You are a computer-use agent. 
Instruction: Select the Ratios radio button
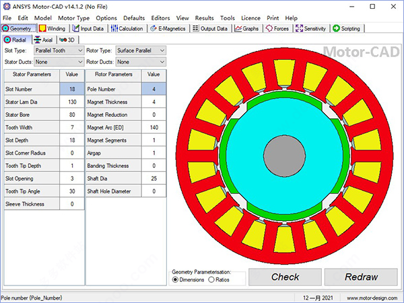(x=211, y=279)
